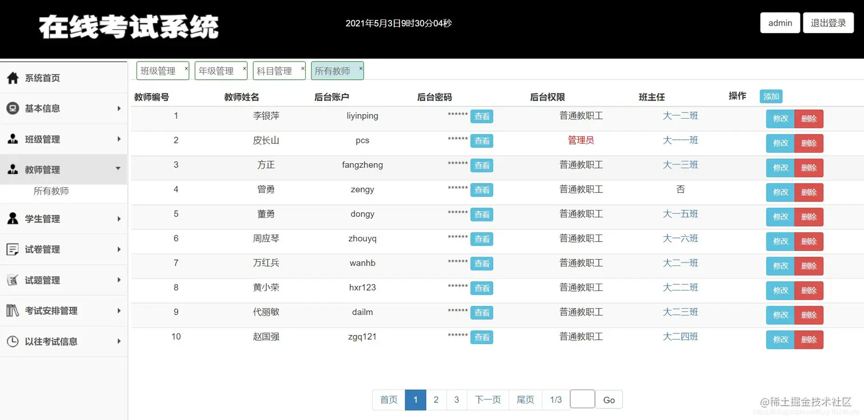Click the clock icon beside 以往考试信息
Viewport: 864px width, 420px height.
13,341
